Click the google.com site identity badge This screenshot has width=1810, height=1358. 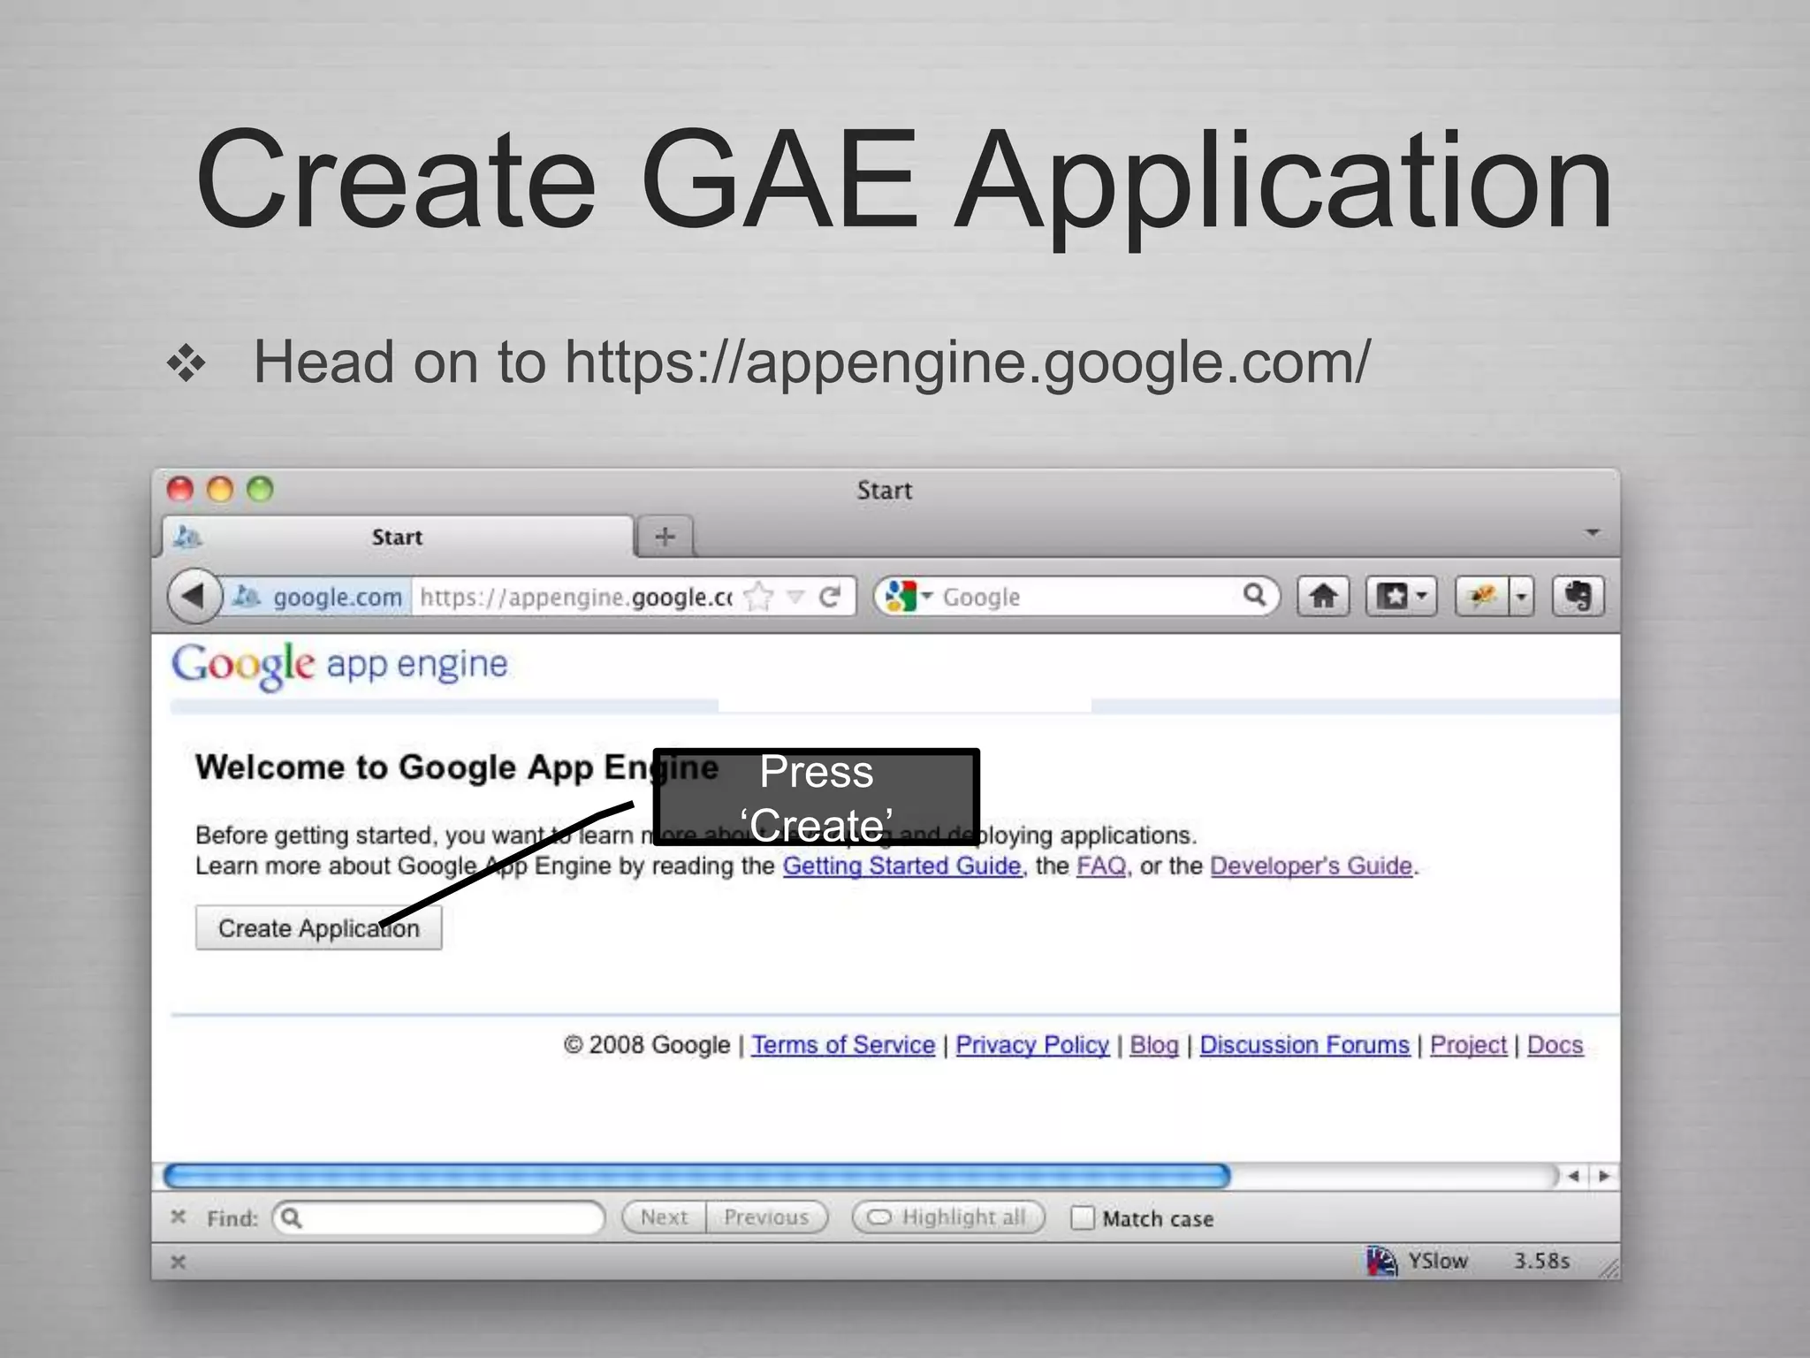point(318,597)
